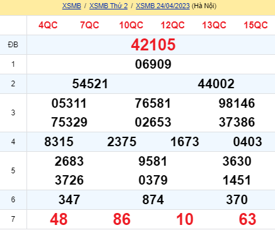275x230 pixels.
Task: Open the XSMB Thứ 2 link
Action: pyautogui.click(x=108, y=6)
